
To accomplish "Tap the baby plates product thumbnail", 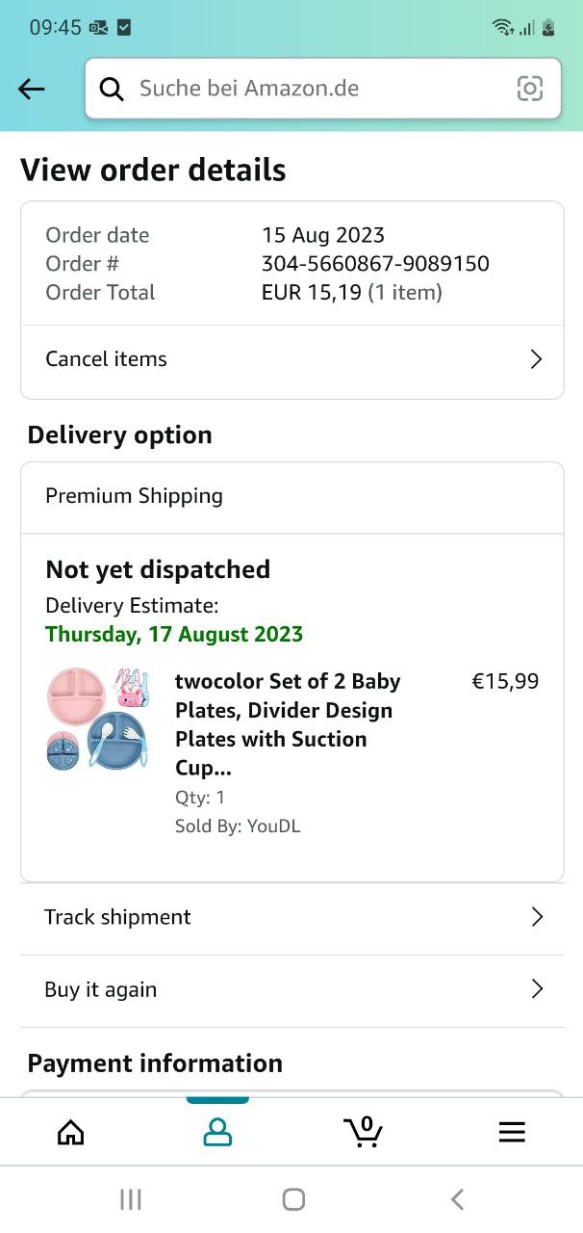I will (x=97, y=719).
